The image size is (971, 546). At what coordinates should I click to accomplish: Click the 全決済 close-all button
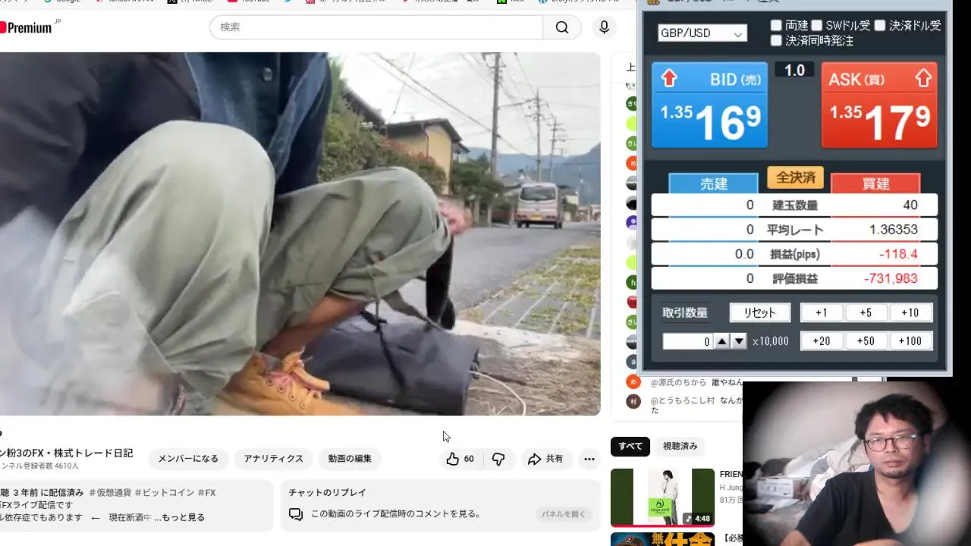(x=795, y=177)
